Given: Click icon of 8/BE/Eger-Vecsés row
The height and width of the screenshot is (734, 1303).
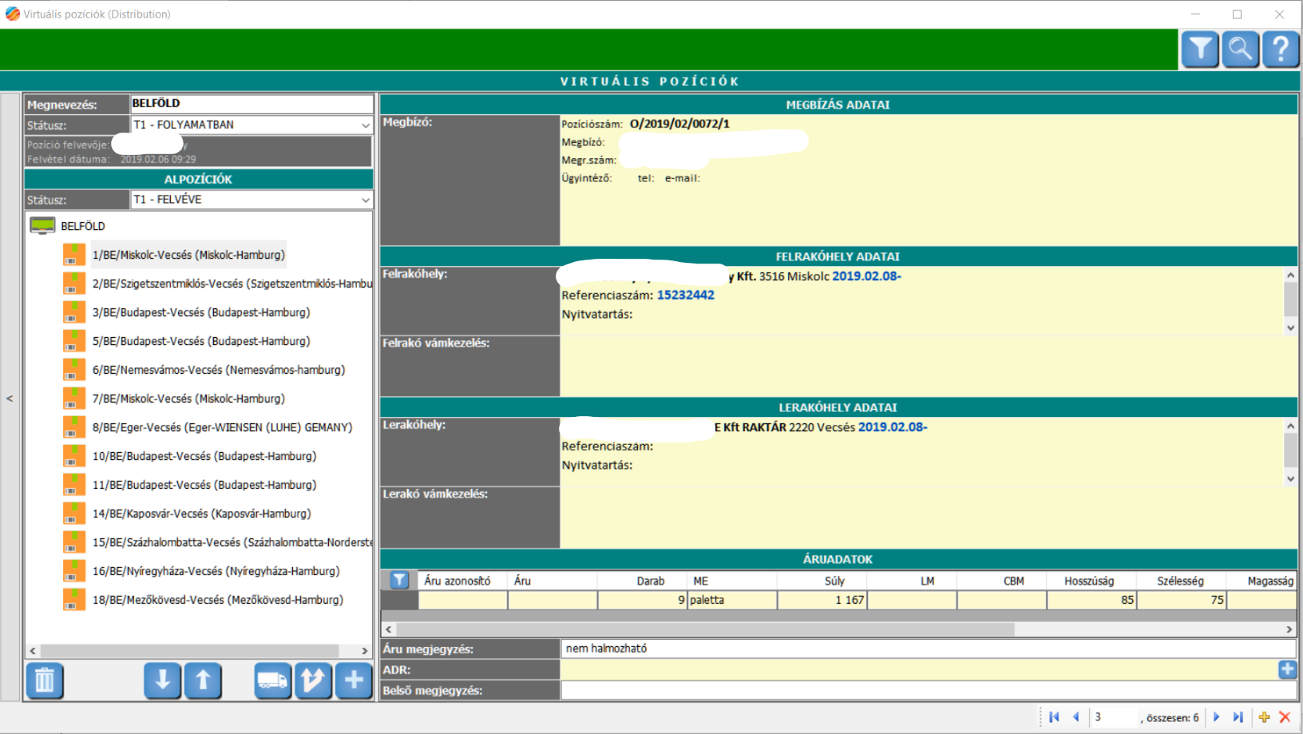Looking at the screenshot, I should pyautogui.click(x=74, y=427).
